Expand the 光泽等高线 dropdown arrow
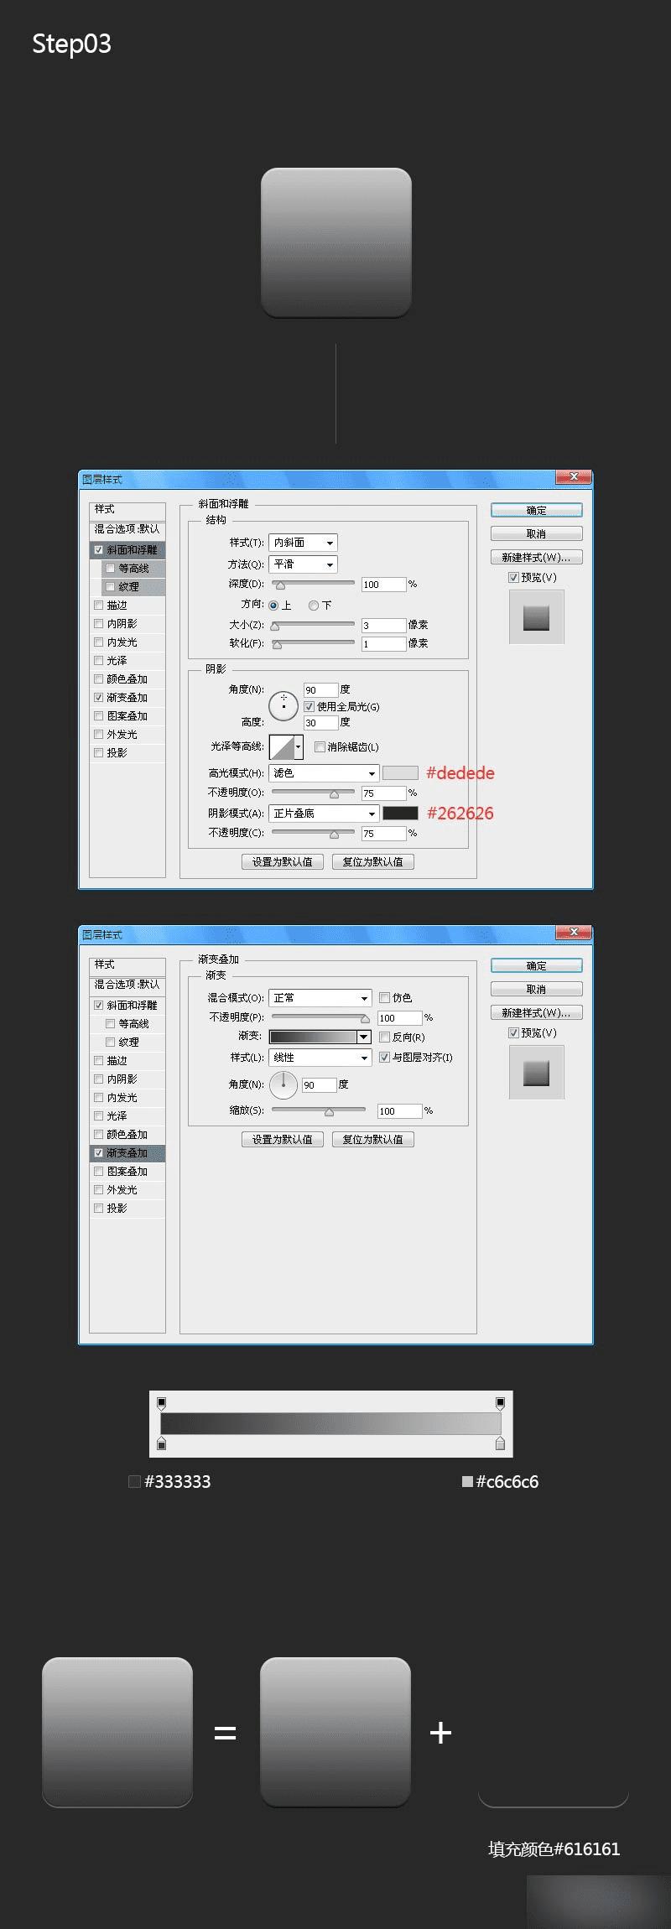The image size is (671, 1929). coord(298,746)
